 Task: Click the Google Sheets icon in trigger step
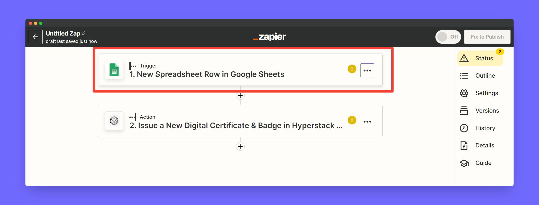click(114, 70)
